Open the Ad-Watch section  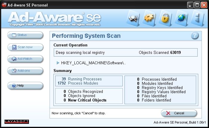tap(25, 59)
